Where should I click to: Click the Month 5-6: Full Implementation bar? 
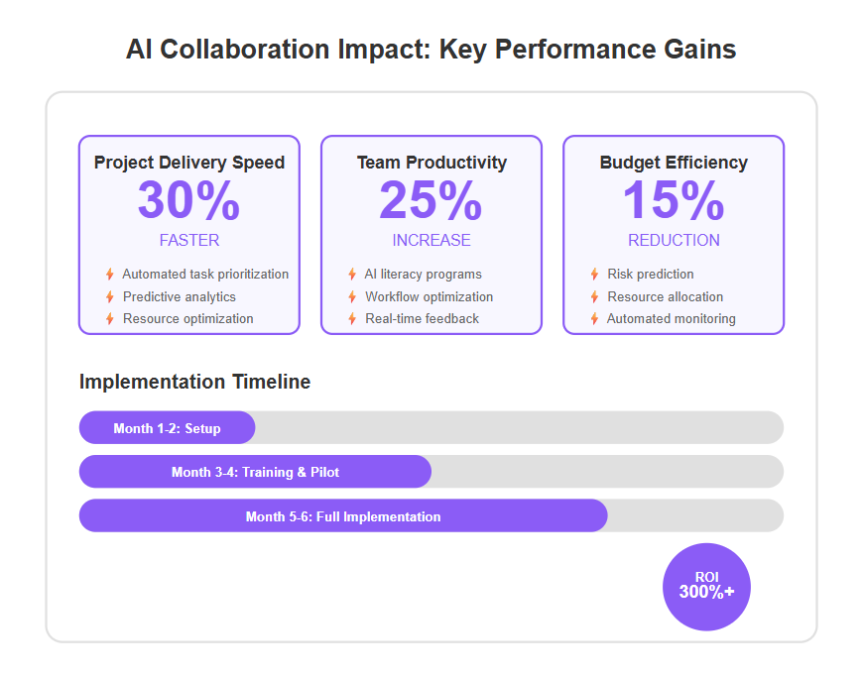(343, 515)
